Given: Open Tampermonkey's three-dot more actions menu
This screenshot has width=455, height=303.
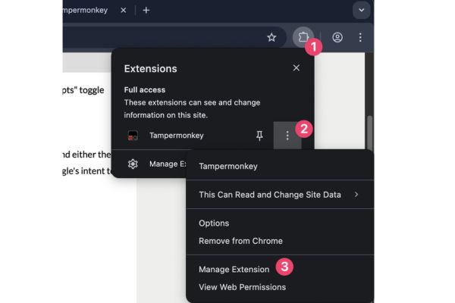Looking at the screenshot, I should pyautogui.click(x=287, y=136).
